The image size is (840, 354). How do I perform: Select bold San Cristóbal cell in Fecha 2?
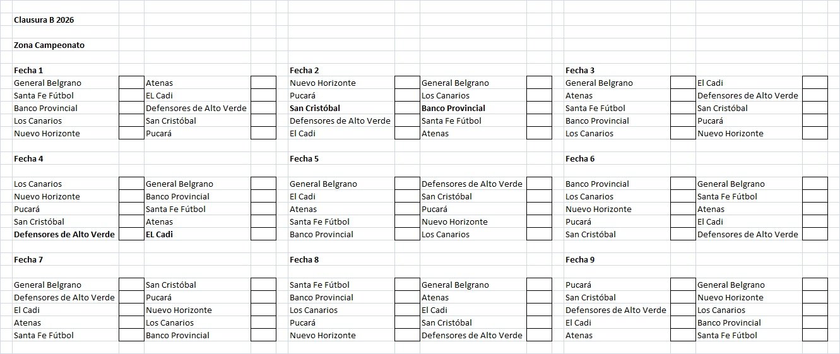[x=341, y=108]
